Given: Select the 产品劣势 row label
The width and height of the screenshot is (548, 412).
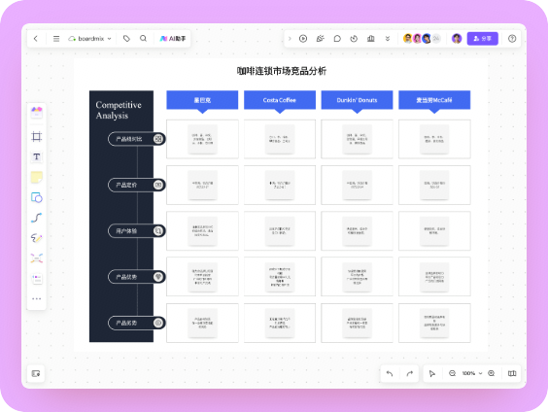Looking at the screenshot, I should [x=137, y=323].
